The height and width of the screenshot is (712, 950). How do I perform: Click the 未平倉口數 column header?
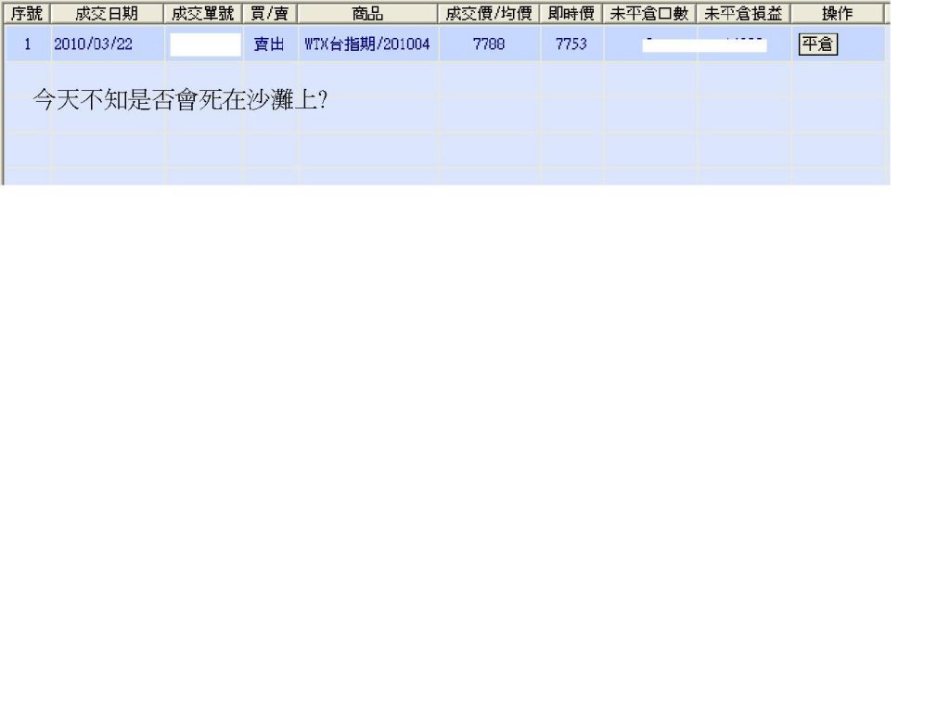point(649,13)
